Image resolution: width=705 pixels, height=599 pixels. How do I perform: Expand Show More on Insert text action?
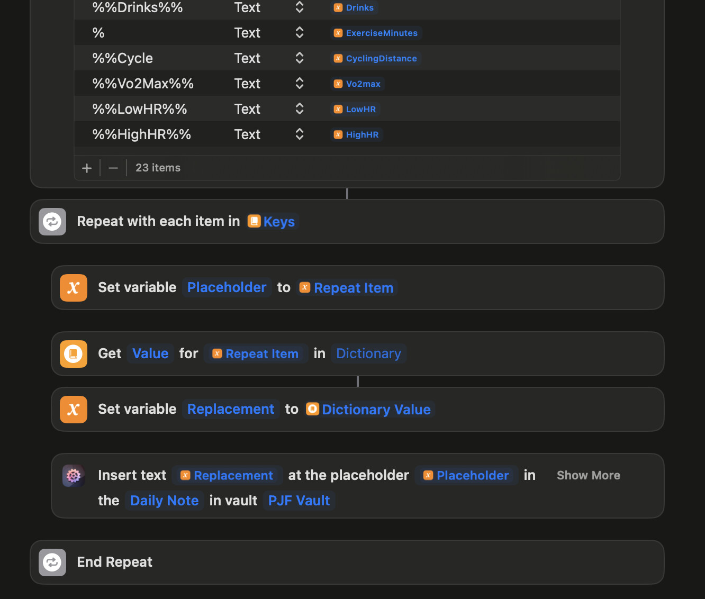(588, 475)
